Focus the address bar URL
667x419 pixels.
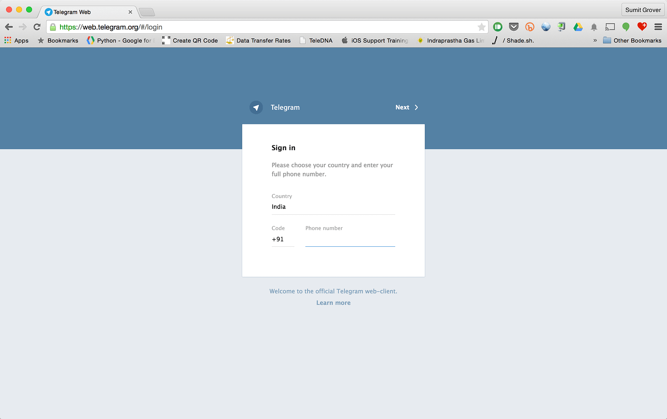(x=267, y=27)
